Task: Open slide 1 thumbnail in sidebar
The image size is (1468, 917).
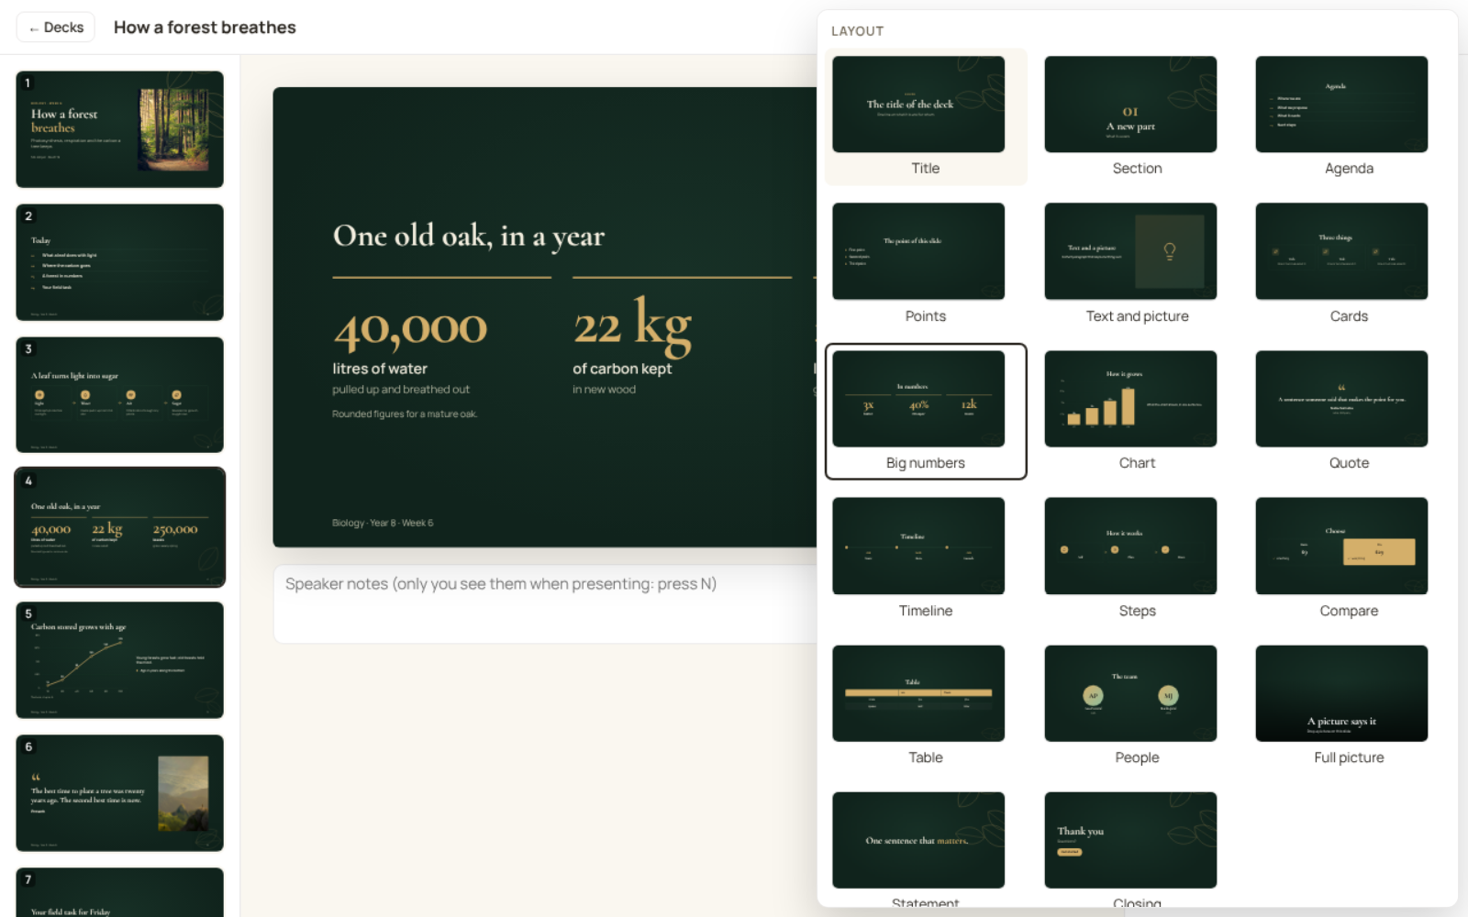Action: click(x=119, y=129)
